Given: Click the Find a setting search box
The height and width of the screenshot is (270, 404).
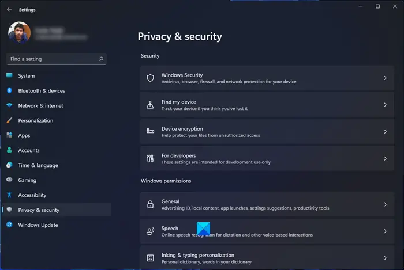Looking at the screenshot, I should click(56, 59).
